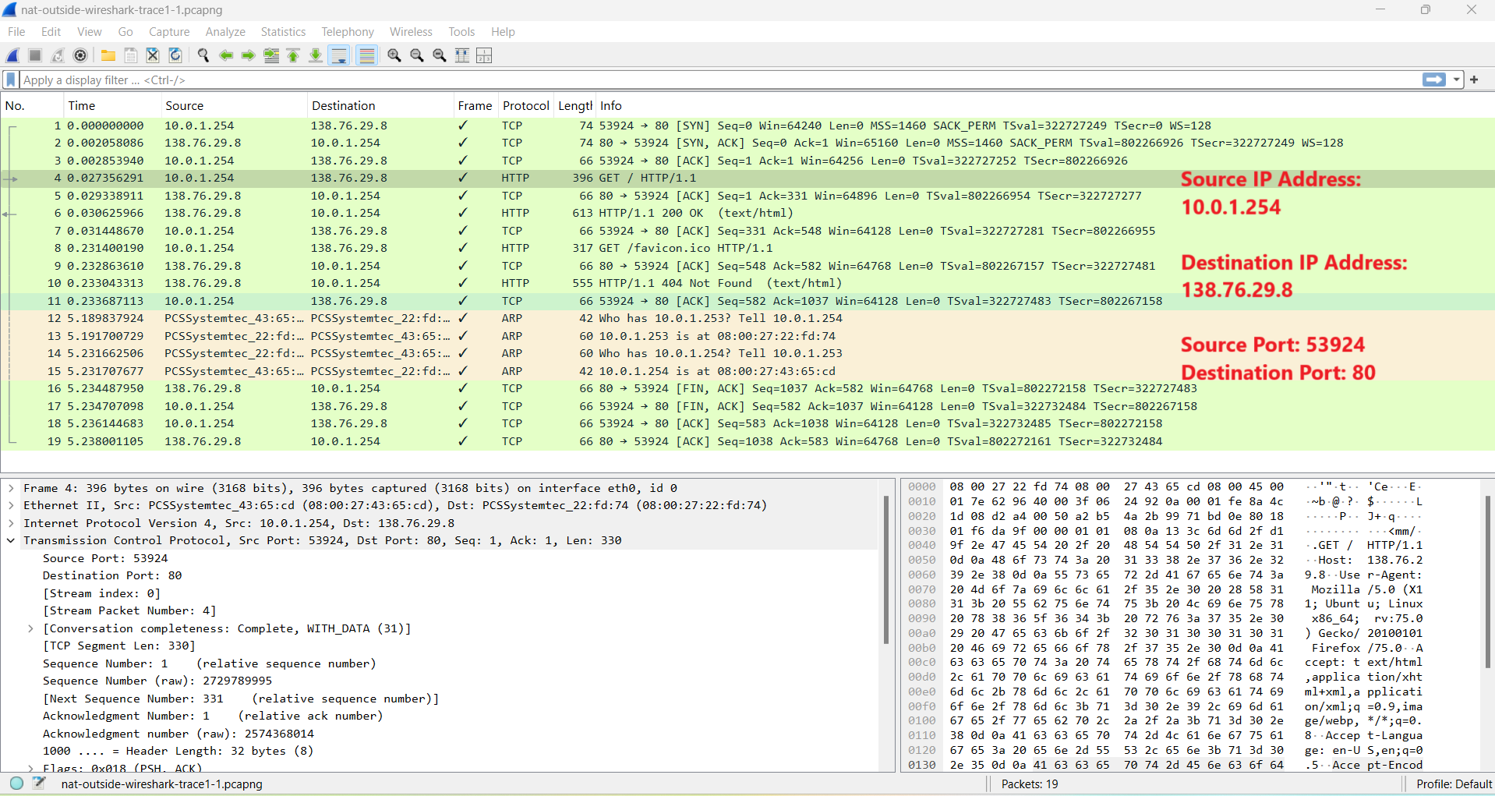This screenshot has height=796, width=1495.
Task: Open Find a packet magnifier icon
Action: [x=203, y=55]
